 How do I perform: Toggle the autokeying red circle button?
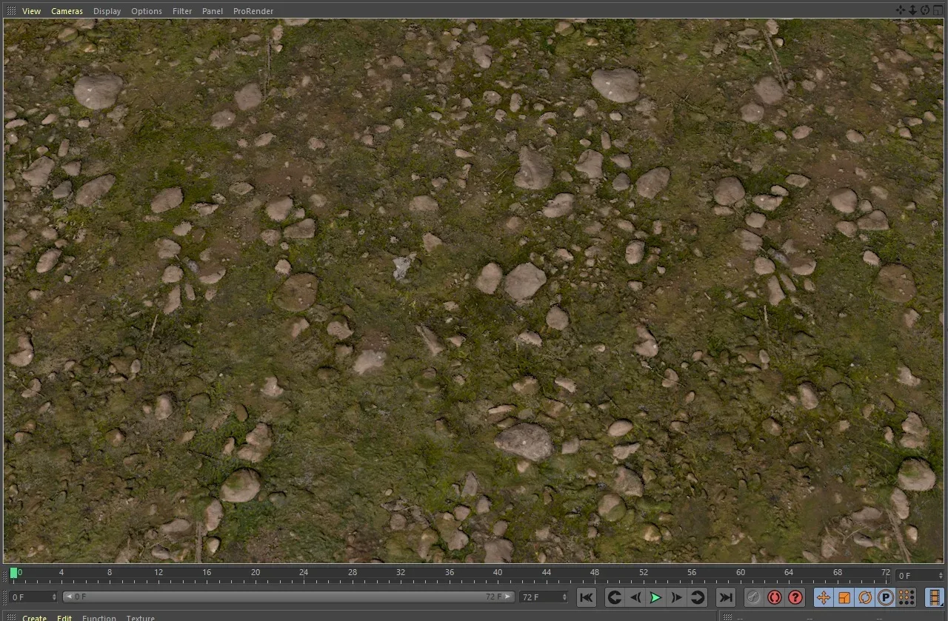(775, 597)
